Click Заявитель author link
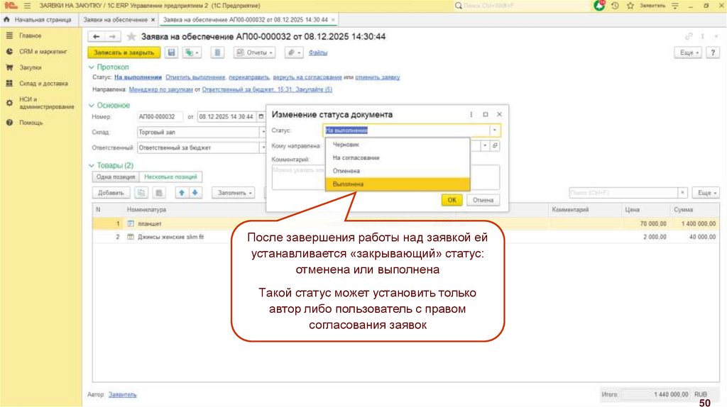The image size is (727, 407). [122, 394]
